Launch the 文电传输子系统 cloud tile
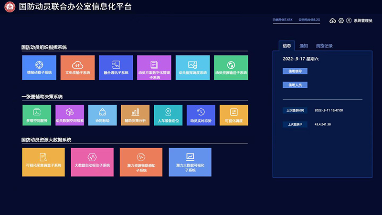The height and width of the screenshot is (215, 382). coord(77,67)
